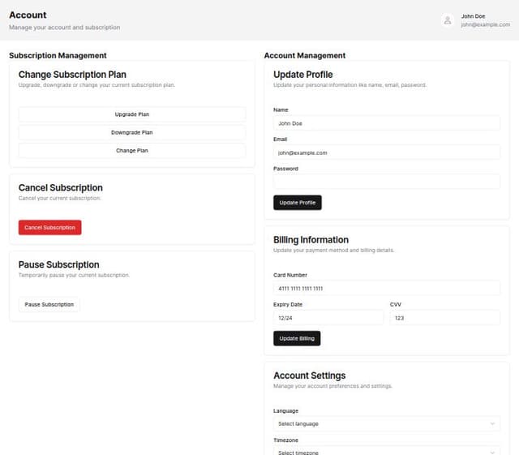Click the Name input field
Image resolution: width=519 pixels, height=455 pixels.
pos(387,123)
